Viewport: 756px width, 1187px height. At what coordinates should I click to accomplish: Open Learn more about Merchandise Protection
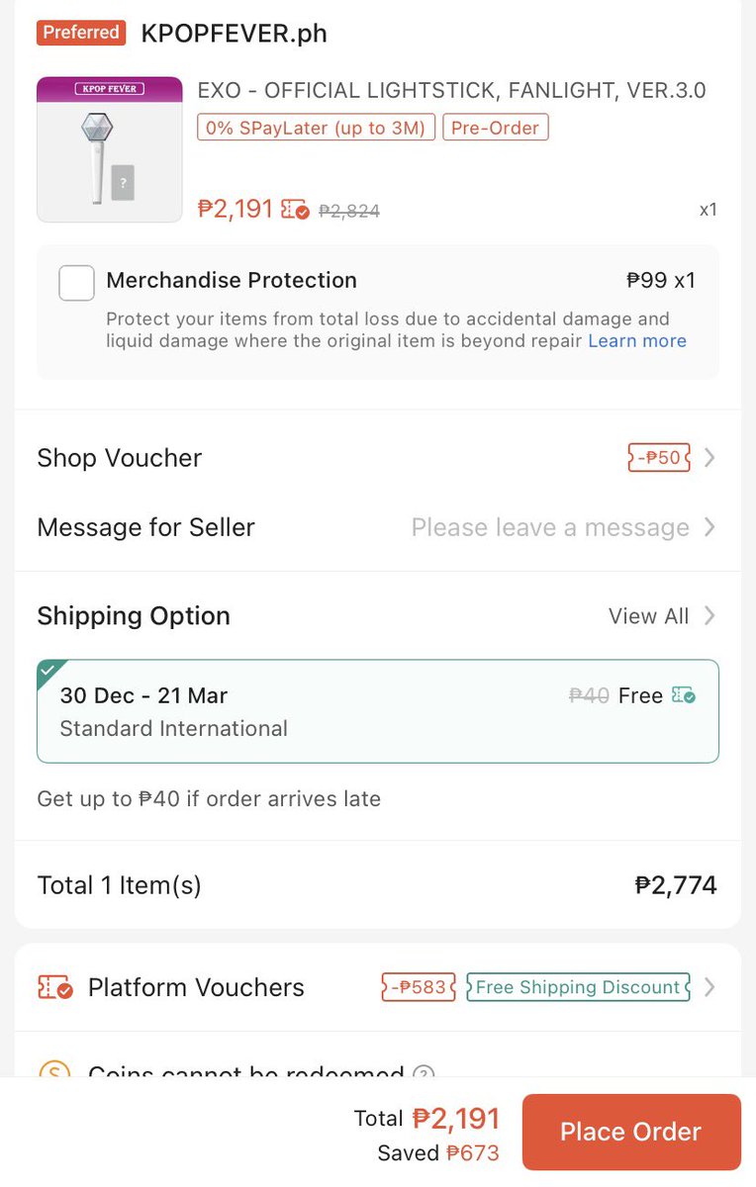point(637,340)
